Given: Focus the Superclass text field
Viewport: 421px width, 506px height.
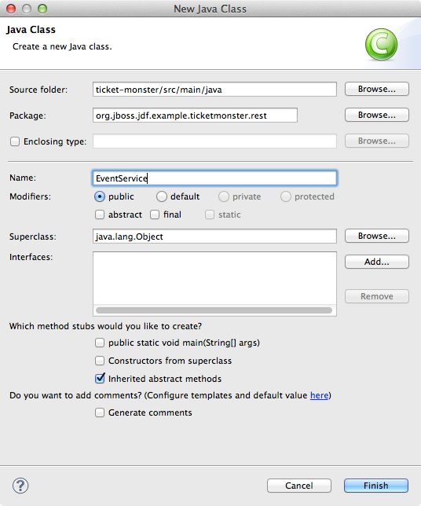Looking at the screenshot, I should (214, 236).
